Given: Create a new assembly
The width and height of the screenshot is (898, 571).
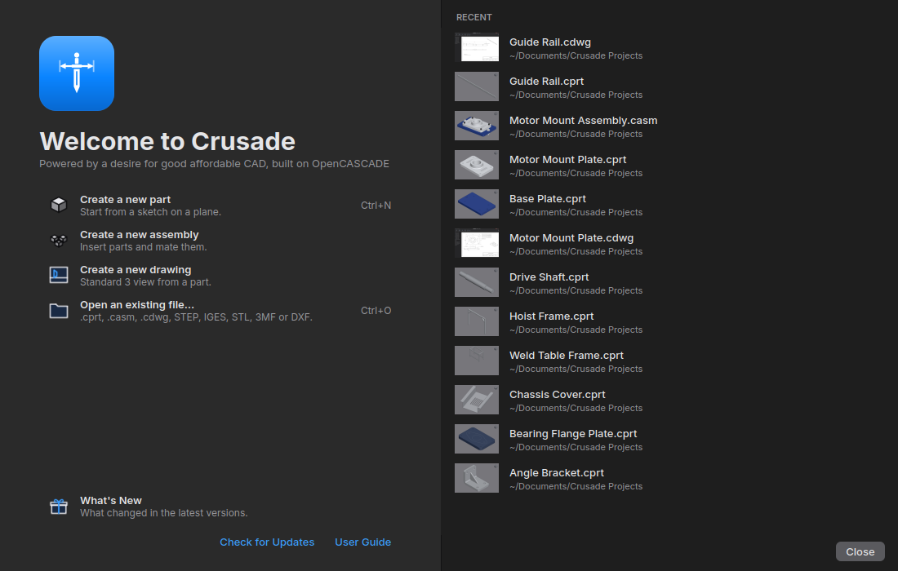Looking at the screenshot, I should pyautogui.click(x=220, y=241).
